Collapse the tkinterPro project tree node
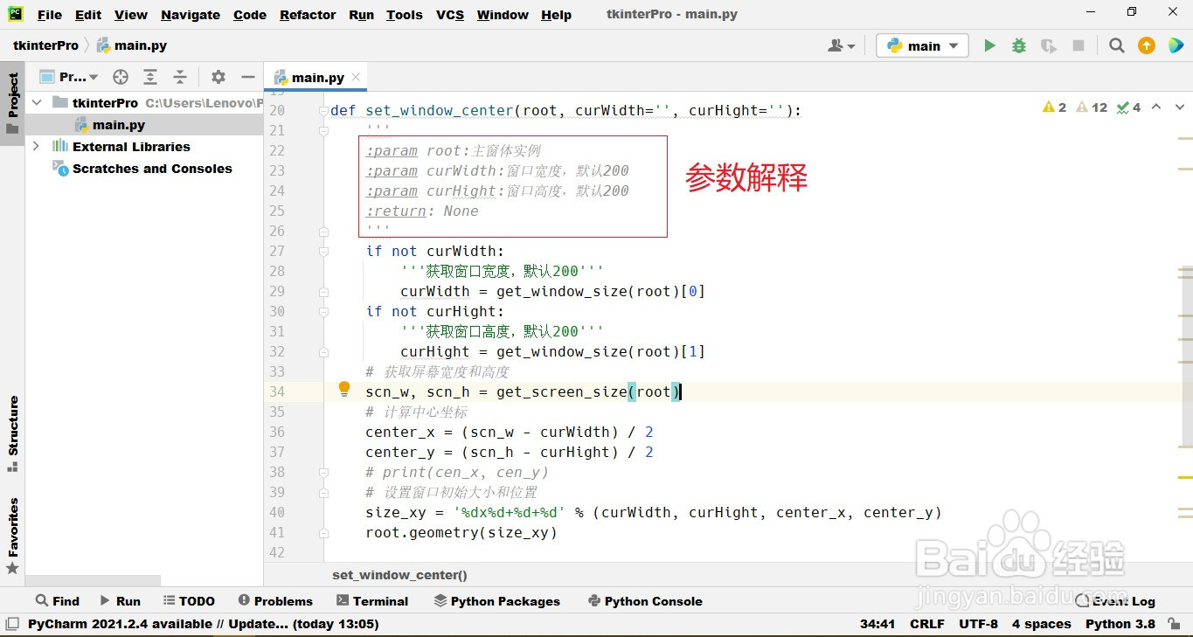Image resolution: width=1193 pixels, height=637 pixels. coord(36,102)
